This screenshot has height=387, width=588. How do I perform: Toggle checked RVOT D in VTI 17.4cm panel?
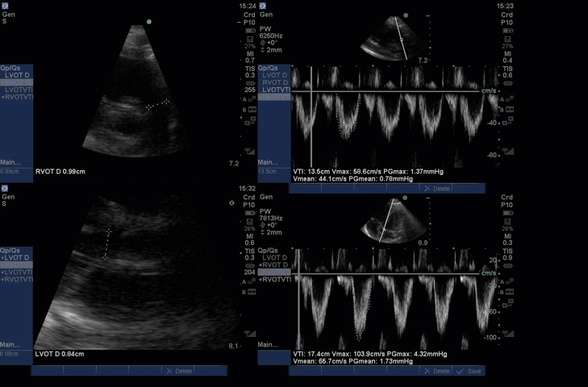click(273, 264)
